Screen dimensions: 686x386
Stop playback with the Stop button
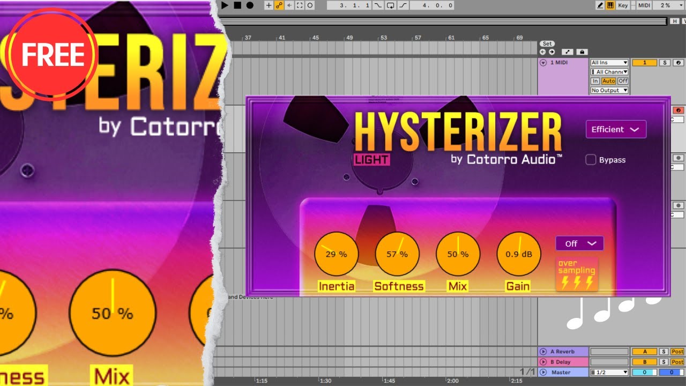[x=237, y=5]
